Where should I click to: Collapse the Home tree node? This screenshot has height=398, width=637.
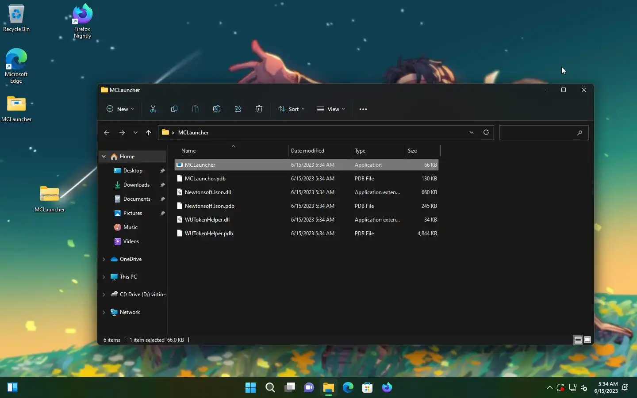pyautogui.click(x=104, y=157)
